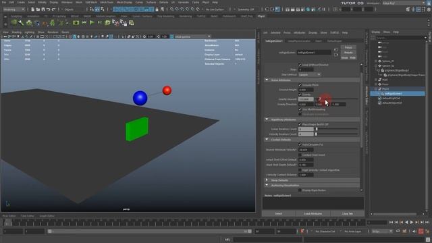Screen dimensions: 432x243
Task: Toggle checkbox above Solver Iteration Count
Action: point(300,124)
